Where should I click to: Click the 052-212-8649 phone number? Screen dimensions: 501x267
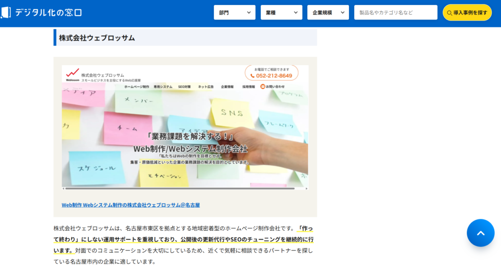coord(274,76)
